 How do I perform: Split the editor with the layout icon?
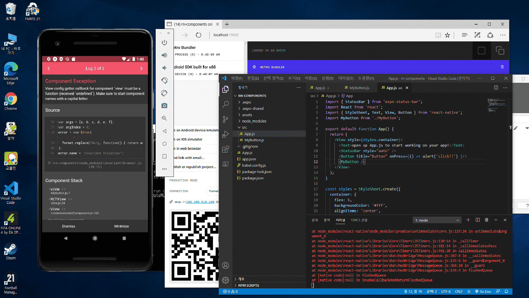[496, 88]
